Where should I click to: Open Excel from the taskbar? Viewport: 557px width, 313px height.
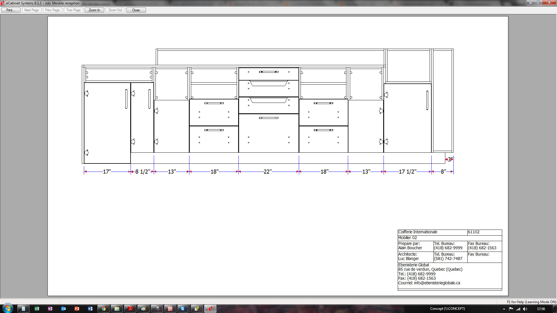[x=37, y=309]
